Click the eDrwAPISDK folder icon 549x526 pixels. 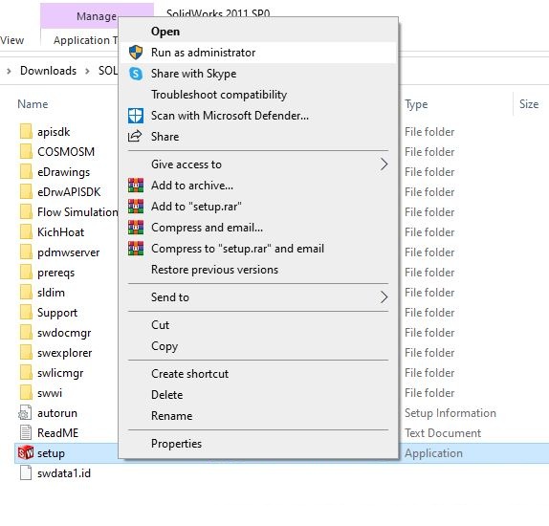26,192
